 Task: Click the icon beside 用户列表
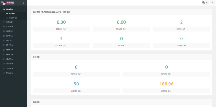[4, 45]
